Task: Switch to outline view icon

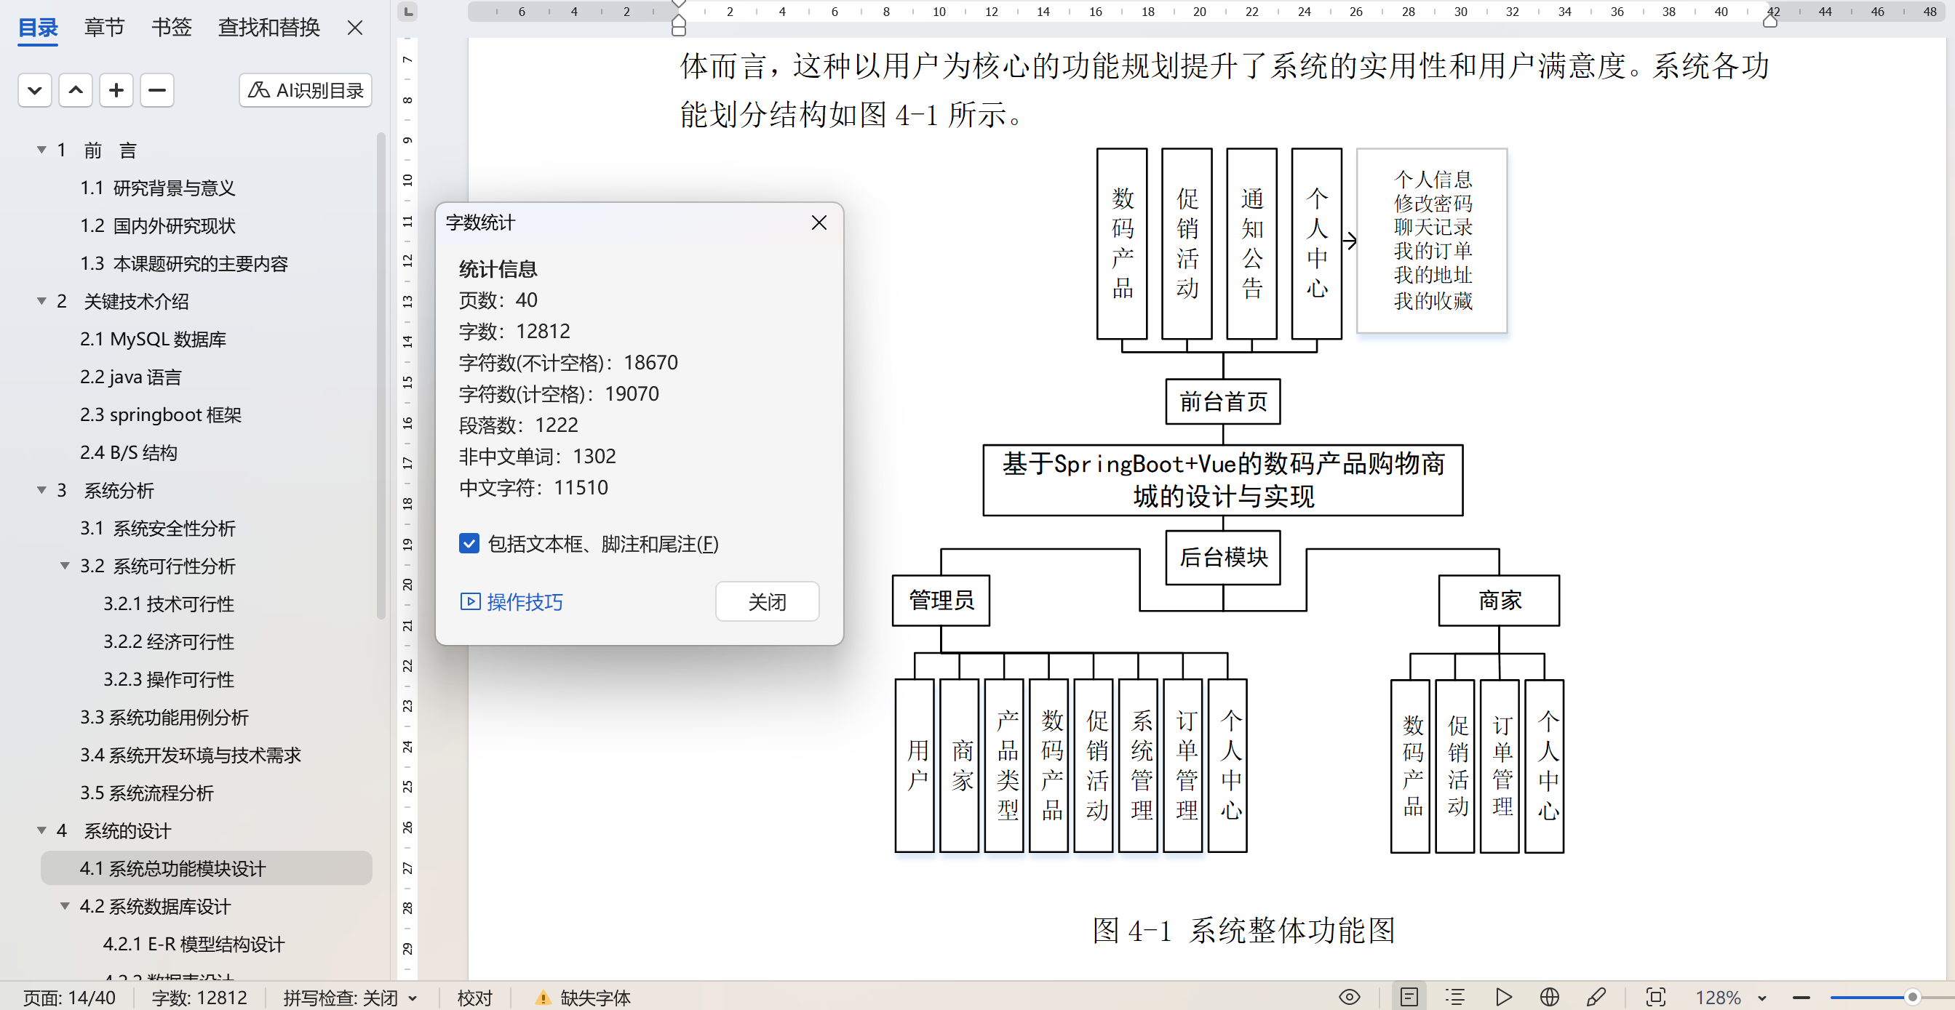Action: pos(1455,997)
